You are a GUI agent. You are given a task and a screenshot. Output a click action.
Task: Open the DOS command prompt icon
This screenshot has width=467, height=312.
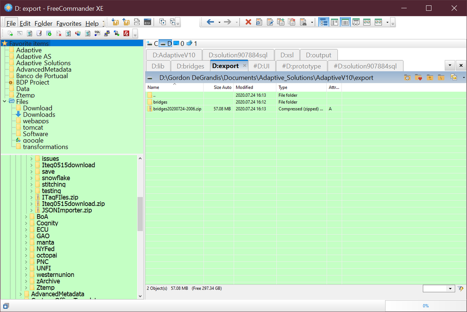click(147, 22)
